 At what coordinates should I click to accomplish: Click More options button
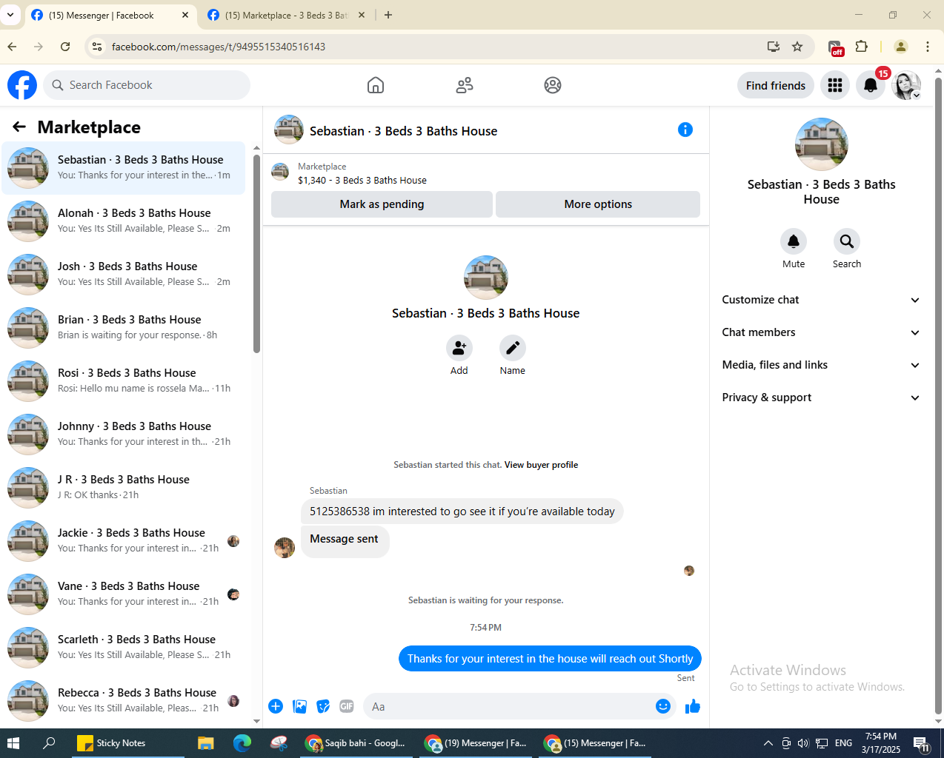tap(598, 204)
